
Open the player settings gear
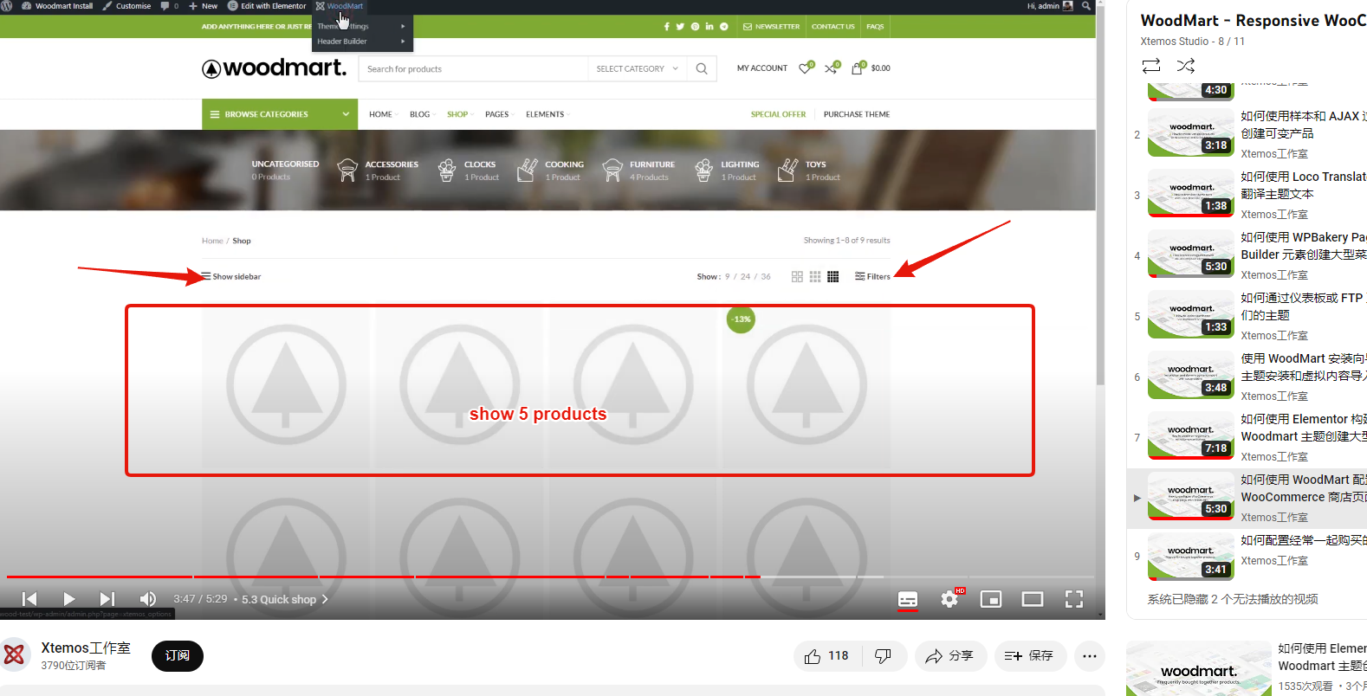click(x=950, y=599)
